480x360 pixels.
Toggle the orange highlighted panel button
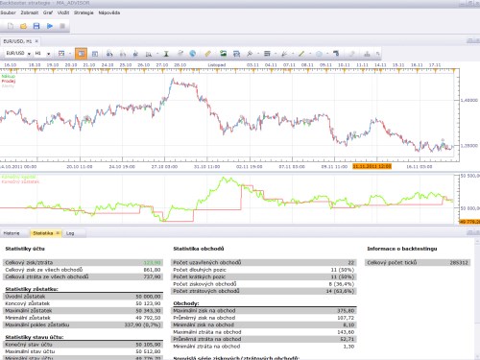click(x=81, y=54)
